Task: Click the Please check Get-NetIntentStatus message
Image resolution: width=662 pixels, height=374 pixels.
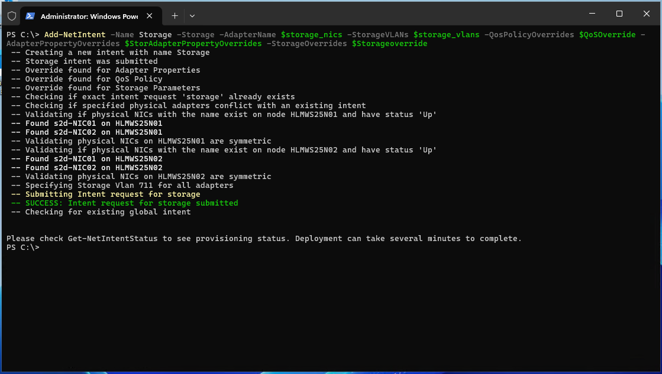Action: point(264,239)
